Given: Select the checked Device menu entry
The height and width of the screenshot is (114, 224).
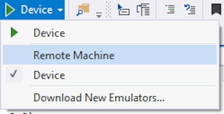Looking at the screenshot, I should point(110,75).
